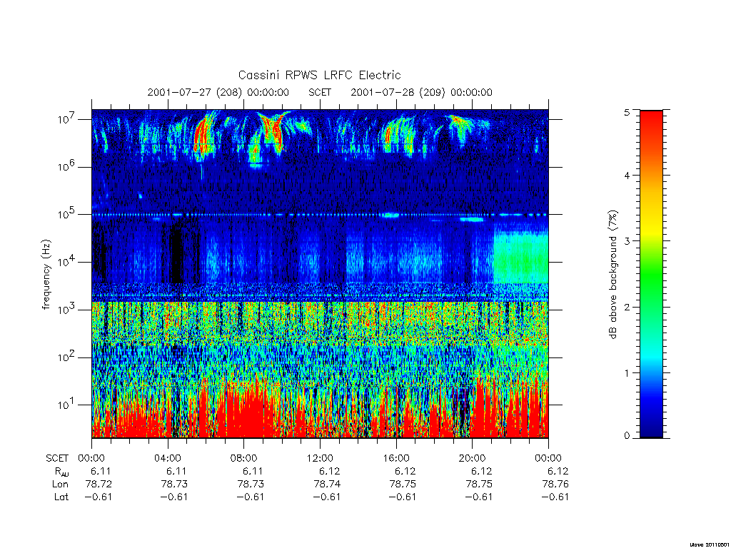Click the 04:00 time tick label
This screenshot has height=548, width=731.
(x=167, y=458)
